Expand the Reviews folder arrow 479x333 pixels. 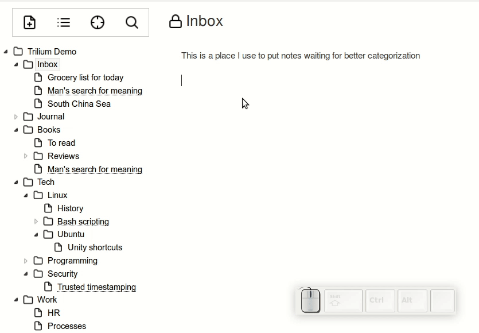26,156
